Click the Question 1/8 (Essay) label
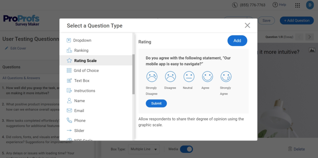Screen dimensions: 318x158 tap(279, 37)
